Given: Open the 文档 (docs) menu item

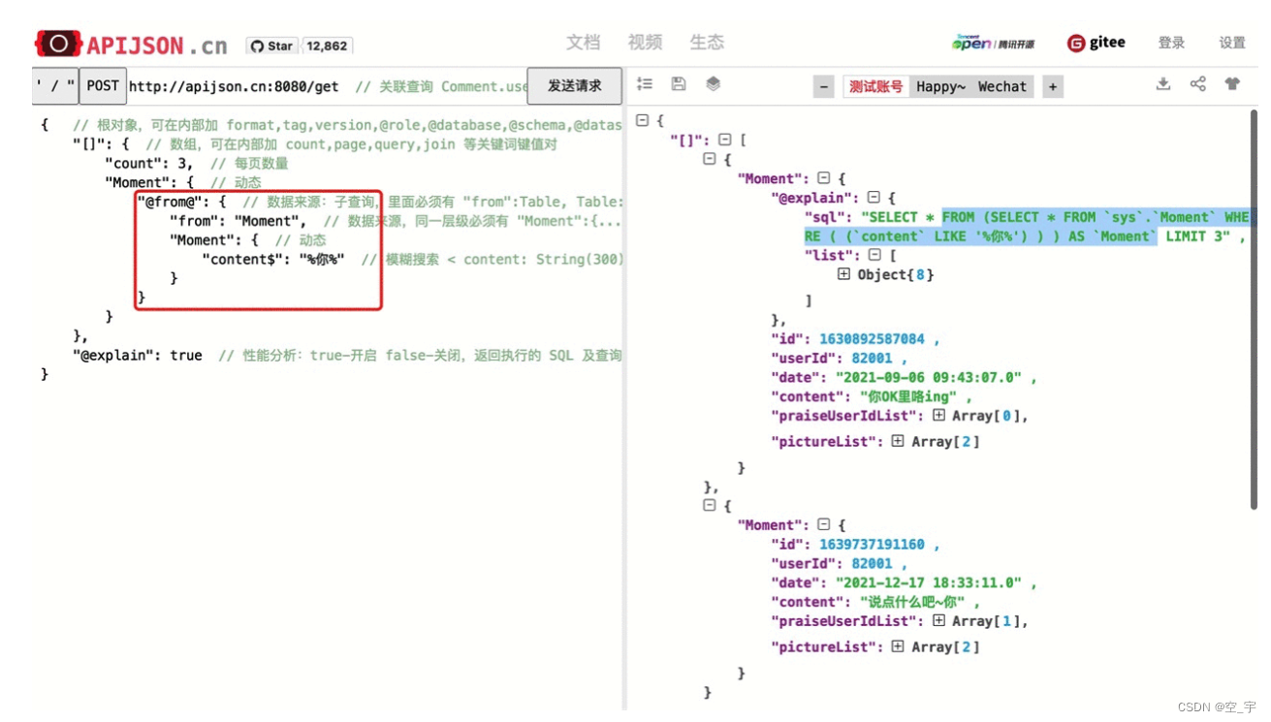Looking at the screenshot, I should pyautogui.click(x=583, y=42).
